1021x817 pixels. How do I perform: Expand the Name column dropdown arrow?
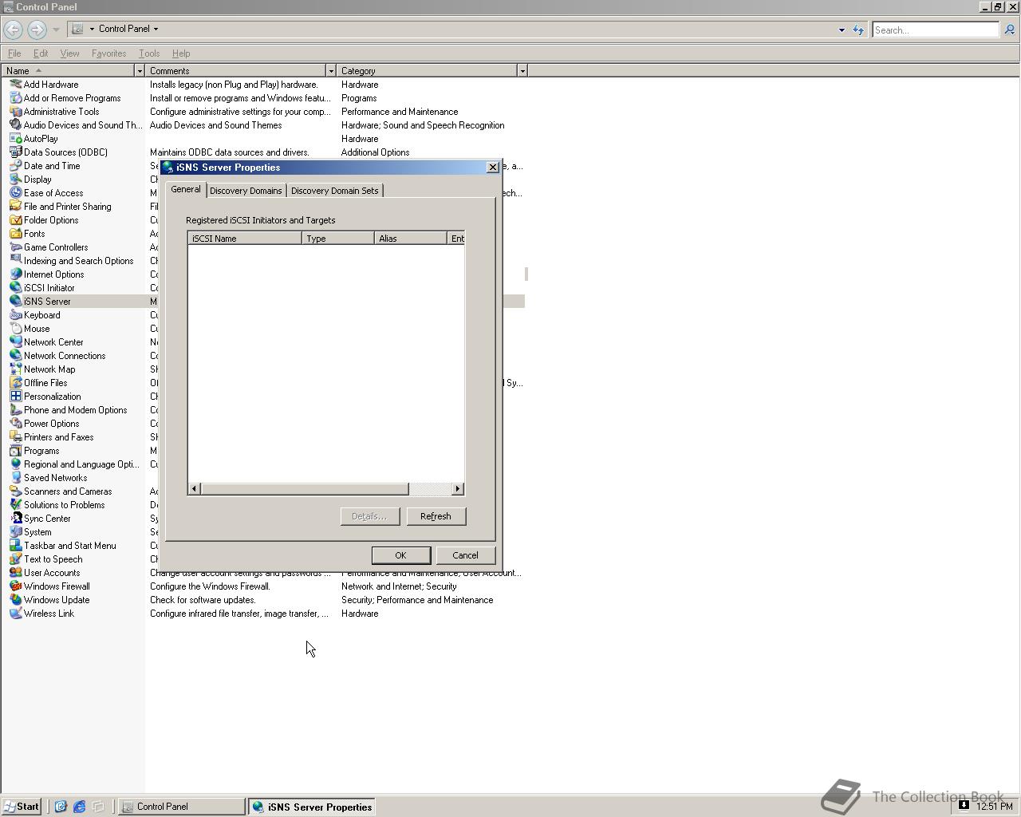(x=140, y=71)
